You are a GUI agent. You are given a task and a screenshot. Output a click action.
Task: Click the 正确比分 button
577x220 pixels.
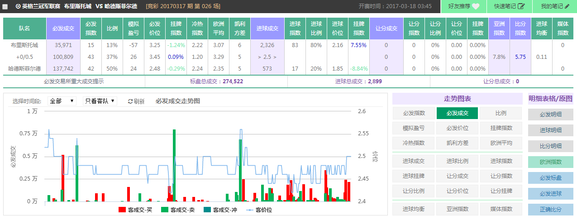click(550, 210)
